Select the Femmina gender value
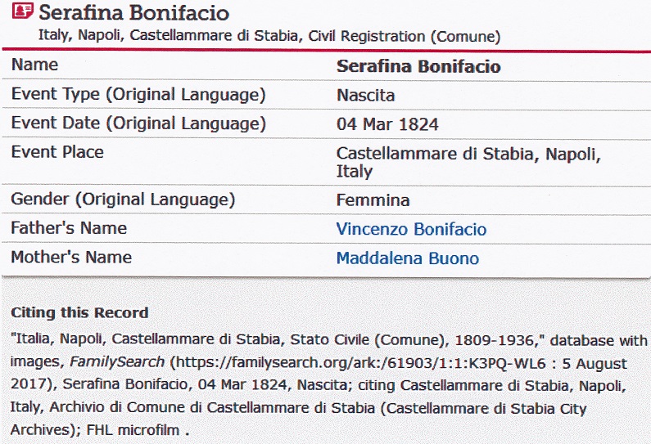 click(x=373, y=200)
